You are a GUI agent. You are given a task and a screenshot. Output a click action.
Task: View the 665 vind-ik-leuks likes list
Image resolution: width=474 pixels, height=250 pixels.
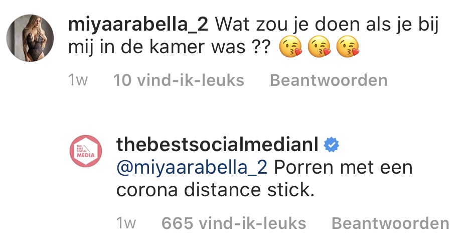(234, 223)
